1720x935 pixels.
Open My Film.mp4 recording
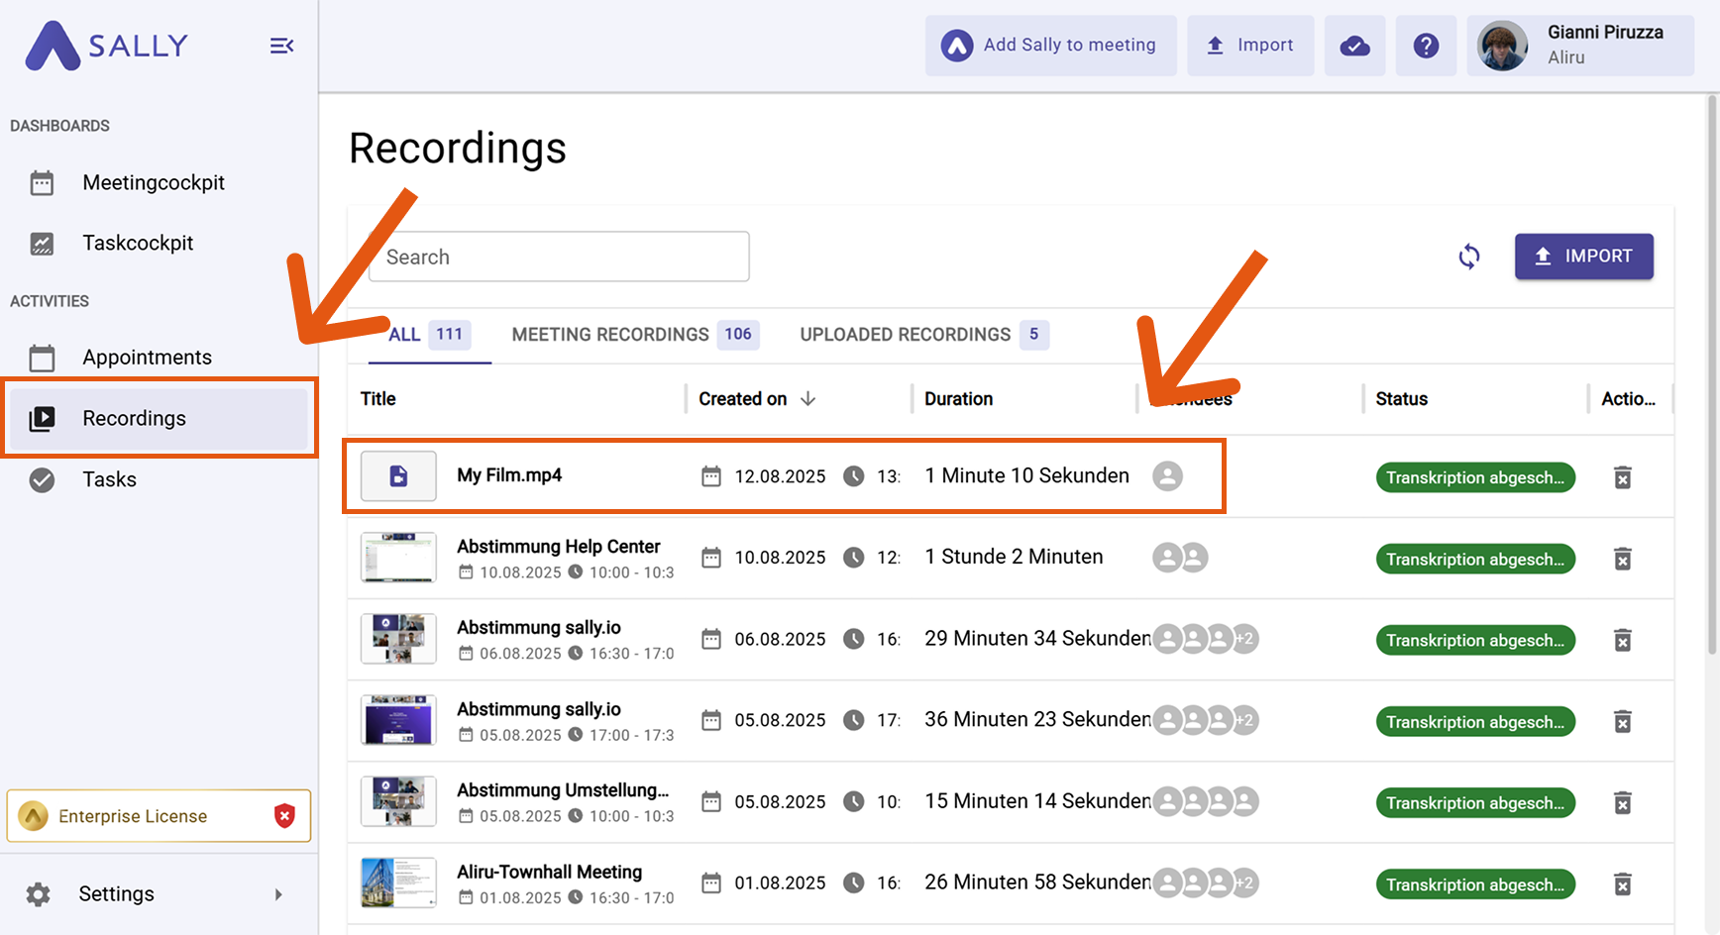pyautogui.click(x=509, y=475)
